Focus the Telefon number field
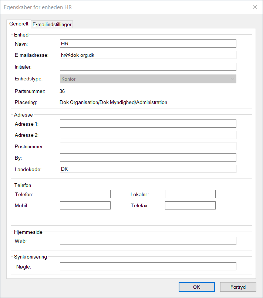263x298 pixels. pyautogui.click(x=85, y=194)
